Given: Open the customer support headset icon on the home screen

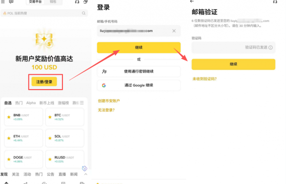Looking at the screenshot, I should click(77, 2).
